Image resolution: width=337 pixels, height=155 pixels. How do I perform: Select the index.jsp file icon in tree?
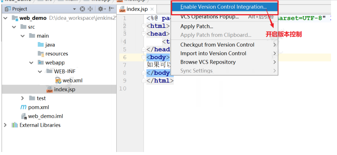pos(50,89)
